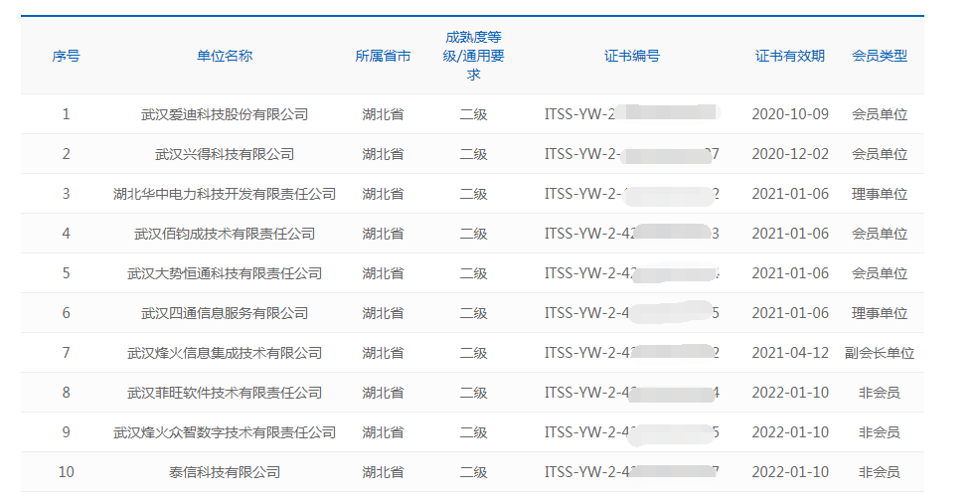The image size is (977, 500).
Task: Click the validity date 2020-12-02
Action: coord(790,154)
